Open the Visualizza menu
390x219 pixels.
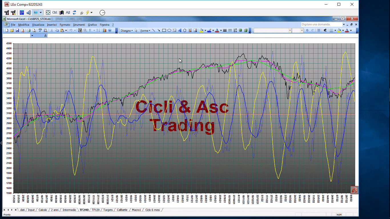[38, 25]
